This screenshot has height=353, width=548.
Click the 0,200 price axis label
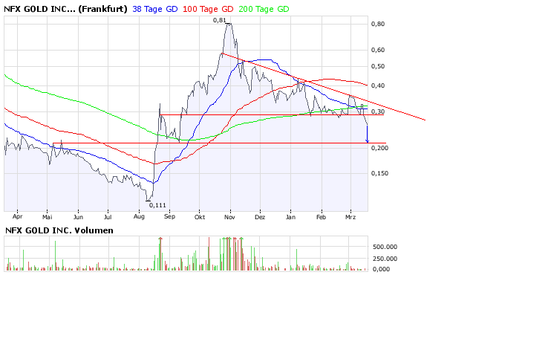380,148
